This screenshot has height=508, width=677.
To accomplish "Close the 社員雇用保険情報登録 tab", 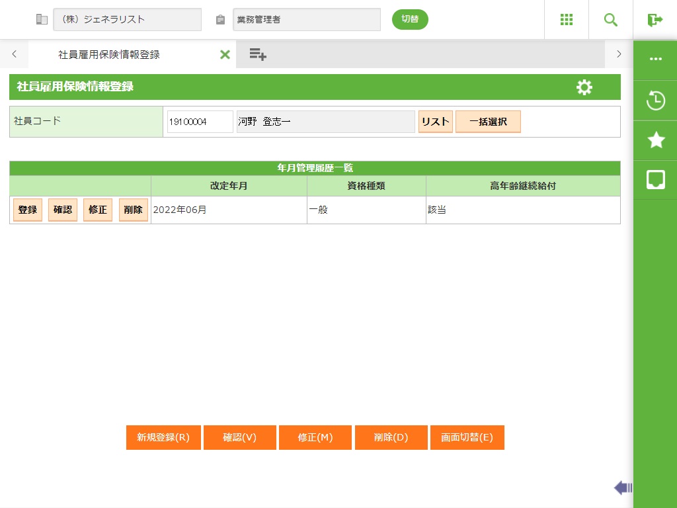I will 225,54.
